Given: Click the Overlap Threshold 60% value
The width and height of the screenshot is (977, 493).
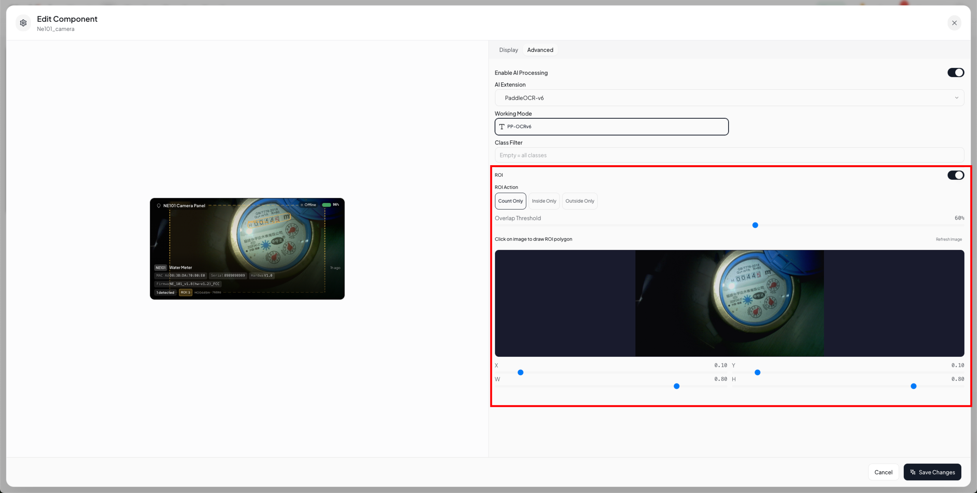Looking at the screenshot, I should [959, 218].
